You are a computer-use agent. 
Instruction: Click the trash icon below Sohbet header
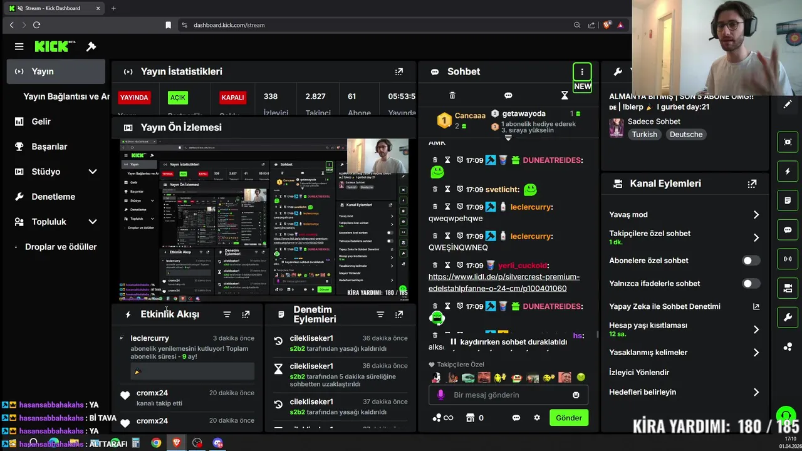[452, 95]
